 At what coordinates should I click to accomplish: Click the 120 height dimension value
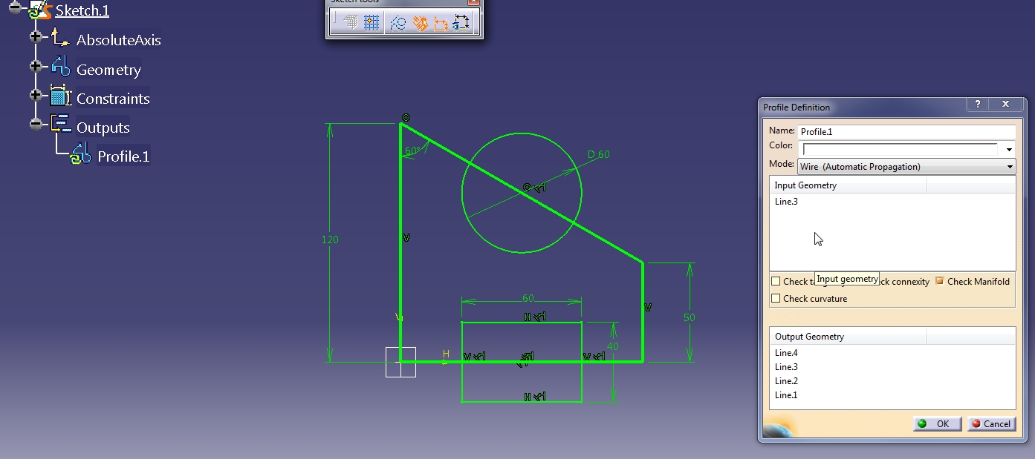(330, 240)
